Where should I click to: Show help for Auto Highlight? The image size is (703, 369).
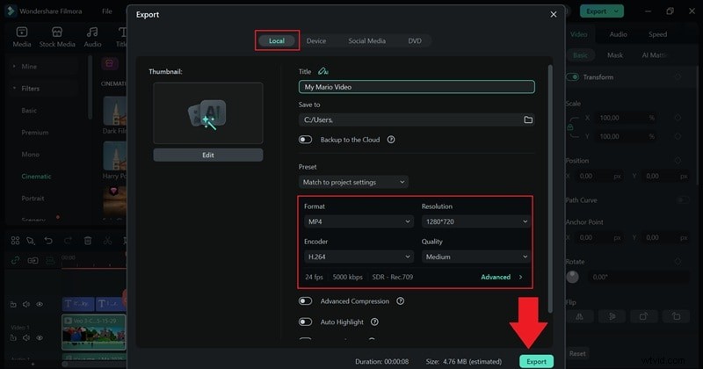coord(374,322)
